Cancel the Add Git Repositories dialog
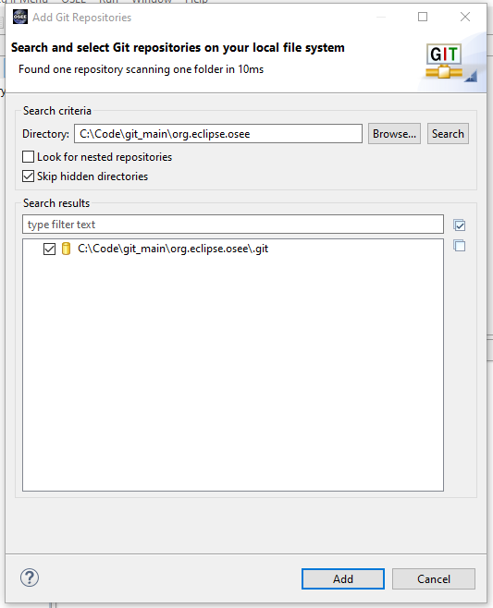Screen dimensions: 493x608 pyautogui.click(x=434, y=579)
